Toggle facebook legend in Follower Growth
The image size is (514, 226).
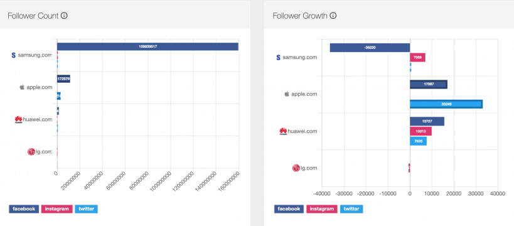point(289,209)
